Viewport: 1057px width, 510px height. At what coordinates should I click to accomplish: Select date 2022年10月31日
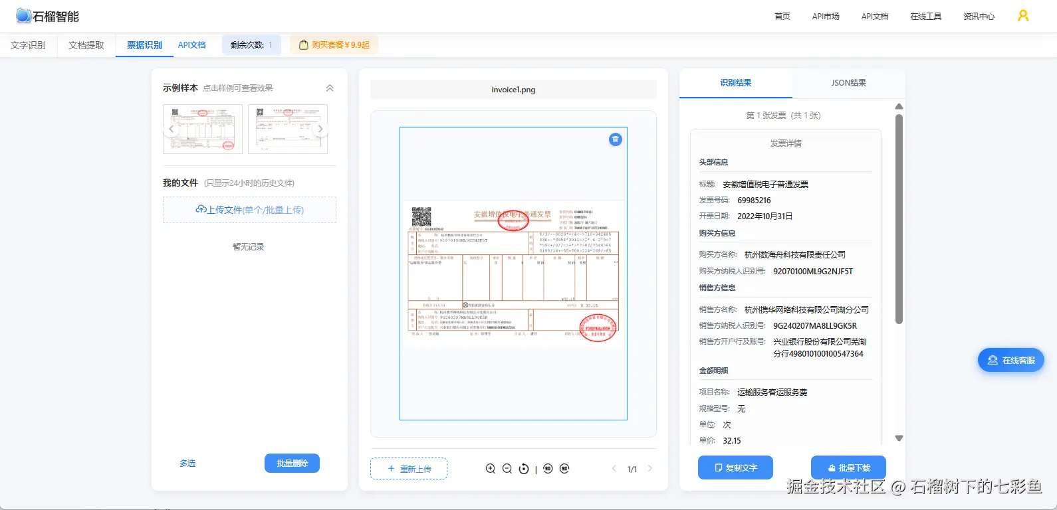[x=764, y=216]
